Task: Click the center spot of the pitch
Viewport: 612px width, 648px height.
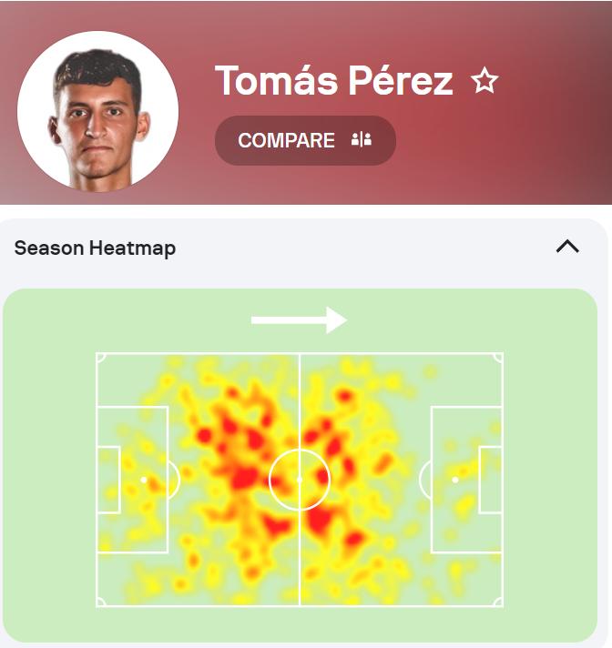Action: click(x=300, y=480)
